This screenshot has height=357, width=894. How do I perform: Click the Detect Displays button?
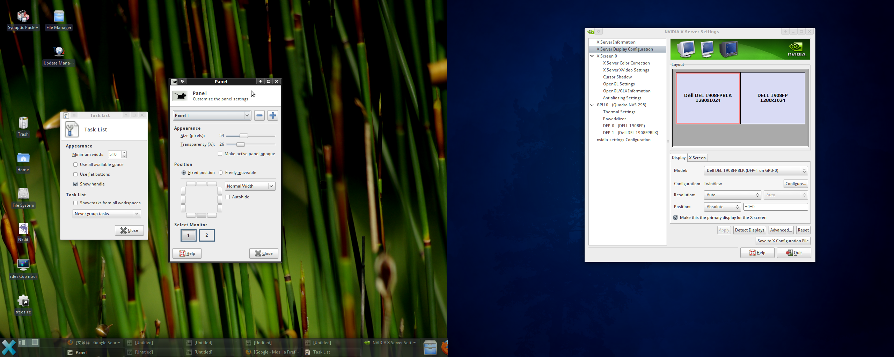click(x=749, y=230)
